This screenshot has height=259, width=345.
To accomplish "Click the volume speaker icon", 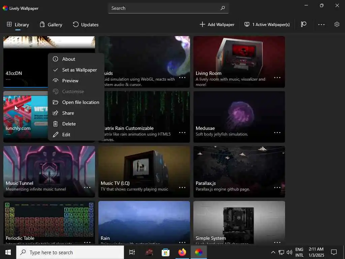I will coord(289,252).
